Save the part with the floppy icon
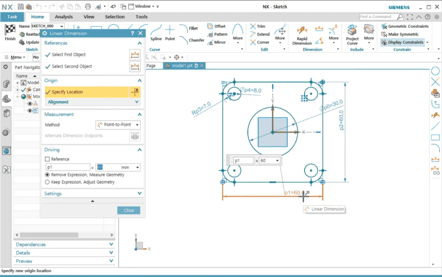Image resolution: width=442 pixels, height=277 pixels. tap(21, 7)
